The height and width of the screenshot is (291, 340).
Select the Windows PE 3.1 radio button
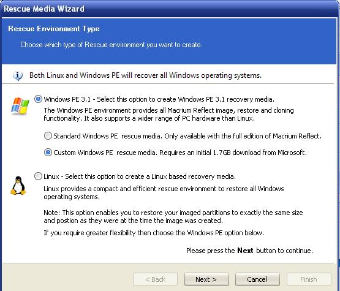point(38,99)
